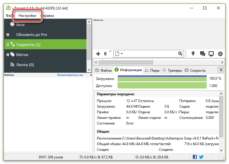Viewport: 229px width, 164px height.
Task: Switch to the Трекеры tab
Action: 172,70
